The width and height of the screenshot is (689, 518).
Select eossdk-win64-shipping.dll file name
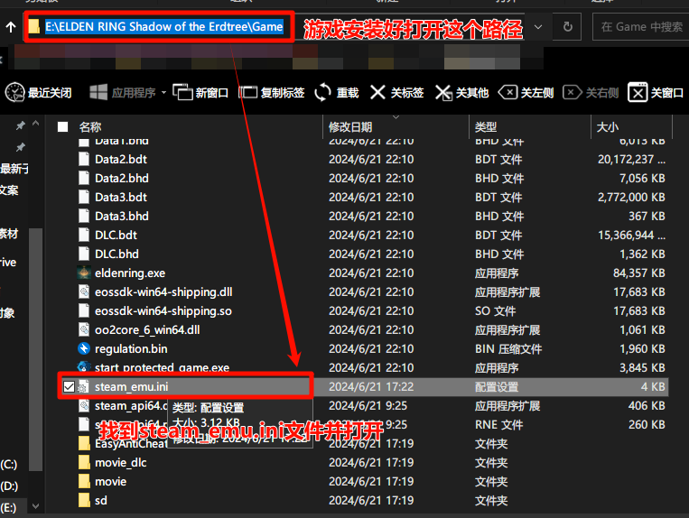coord(163,291)
